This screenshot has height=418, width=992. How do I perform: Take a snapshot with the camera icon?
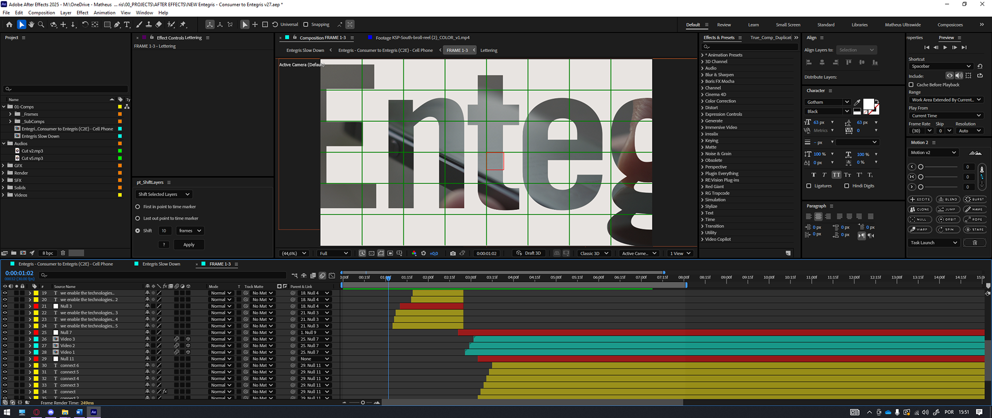(453, 253)
